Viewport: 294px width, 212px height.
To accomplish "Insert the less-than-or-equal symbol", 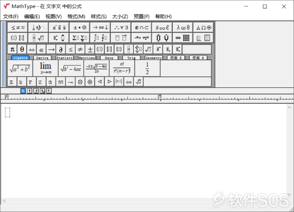I will 71,49.
